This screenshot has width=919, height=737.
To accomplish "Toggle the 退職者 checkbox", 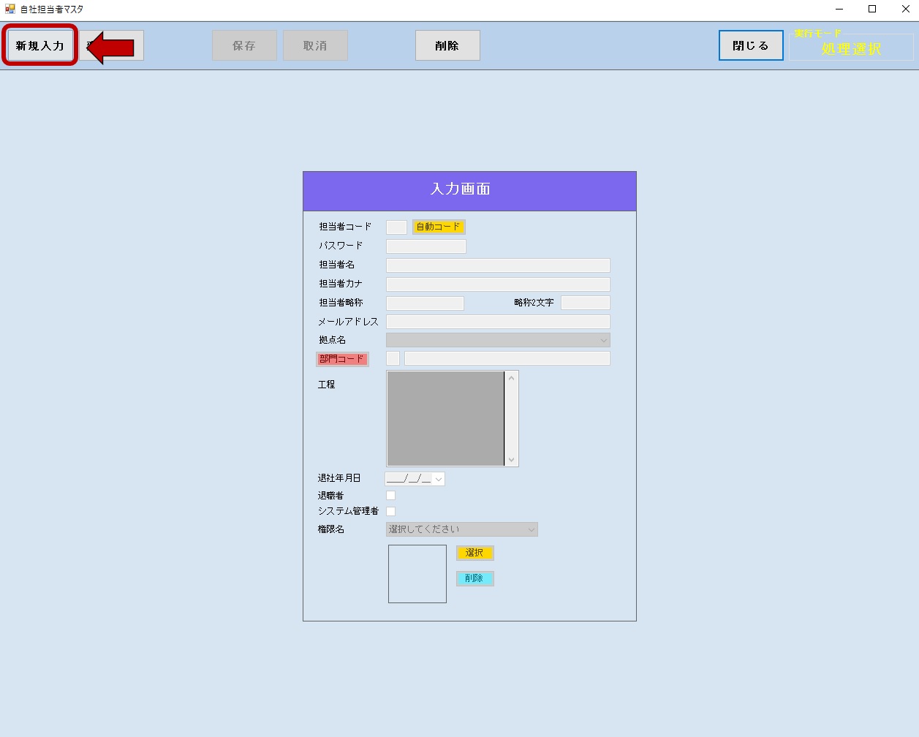I will 391,496.
